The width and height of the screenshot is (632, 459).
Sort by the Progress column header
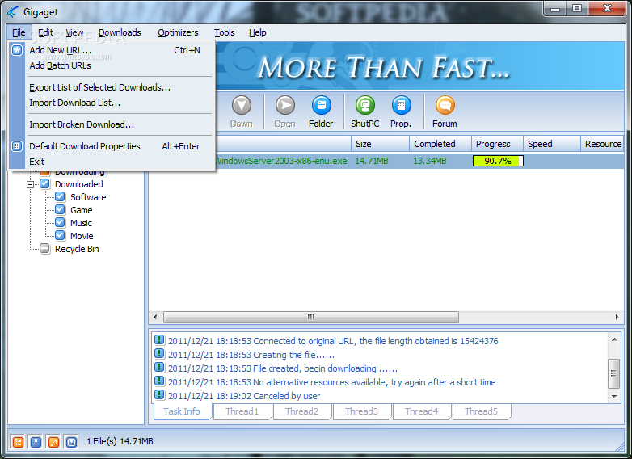point(497,144)
